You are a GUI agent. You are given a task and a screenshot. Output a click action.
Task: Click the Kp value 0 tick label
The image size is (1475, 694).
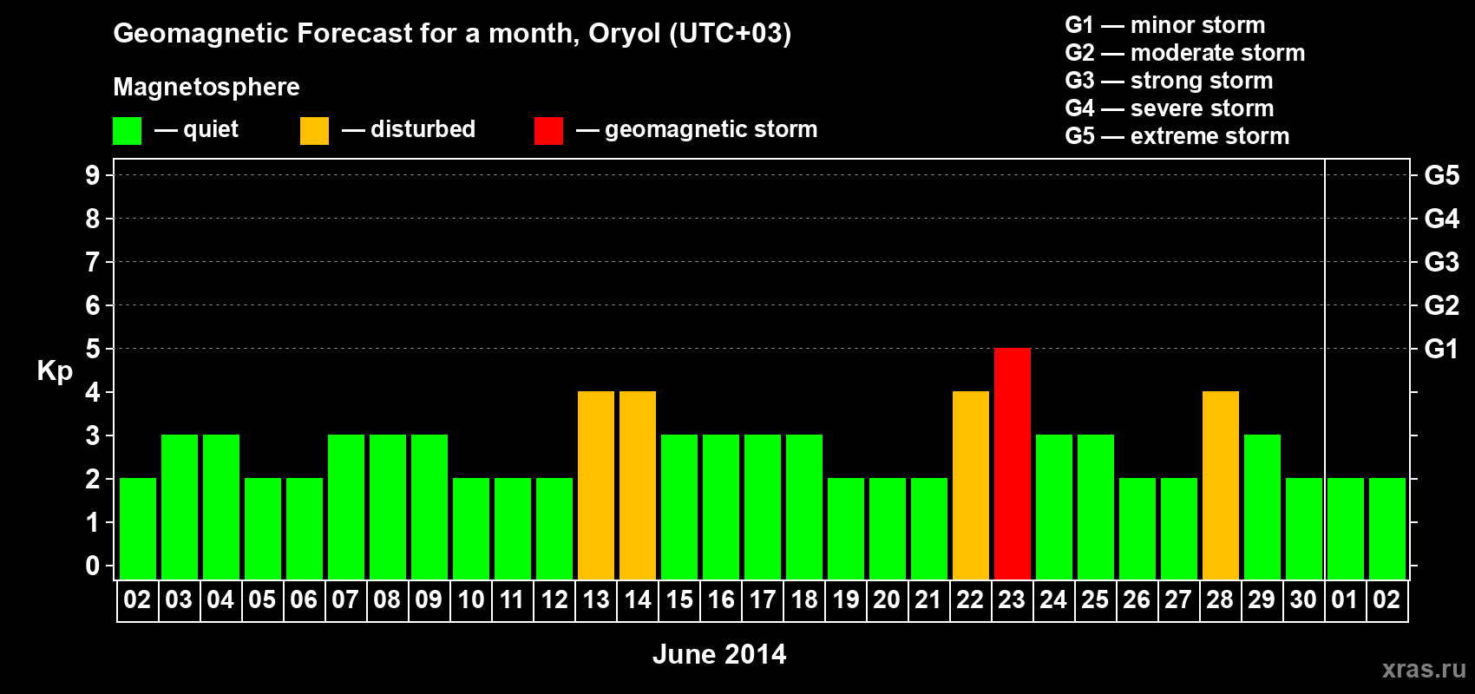click(93, 566)
